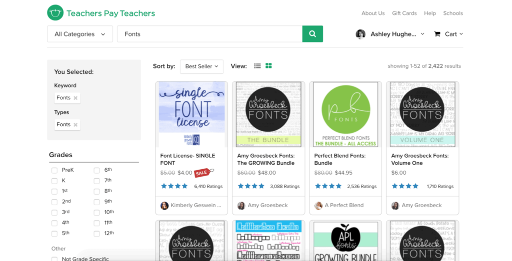The height and width of the screenshot is (261, 512).
Task: Click Kimberly Geswein seller avatar
Action: (x=164, y=206)
